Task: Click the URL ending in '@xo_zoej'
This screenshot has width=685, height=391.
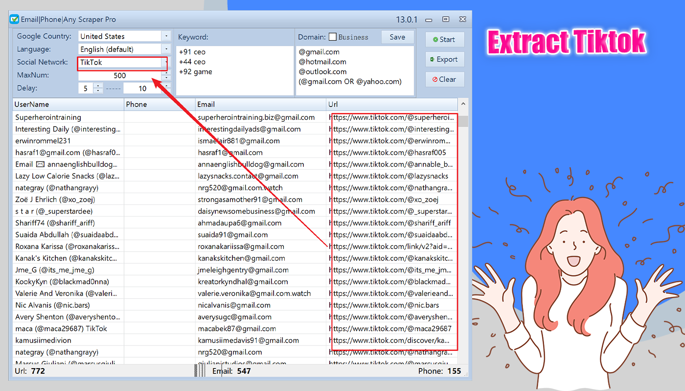Action: (x=384, y=199)
